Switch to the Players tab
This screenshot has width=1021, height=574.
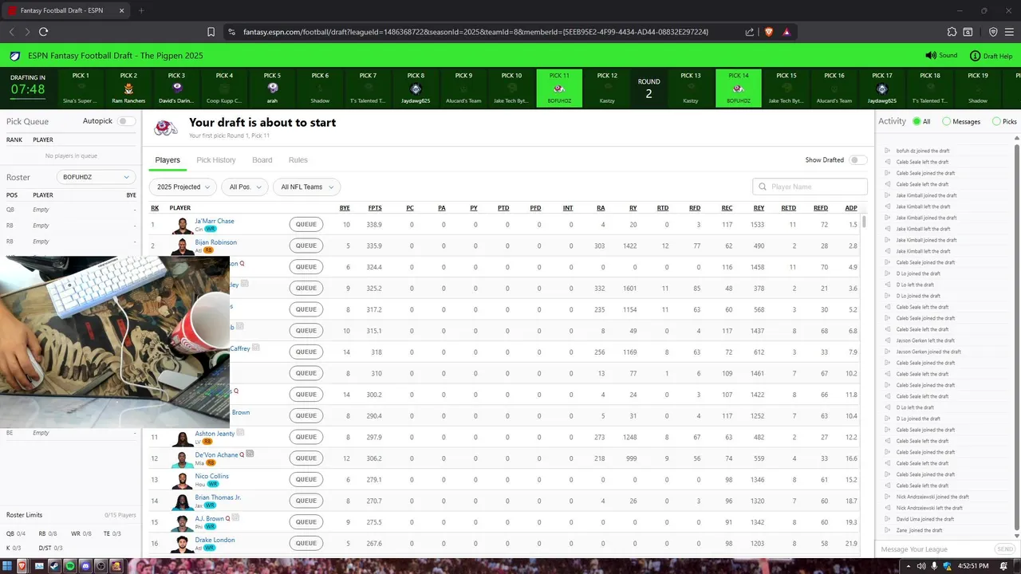[x=168, y=160]
